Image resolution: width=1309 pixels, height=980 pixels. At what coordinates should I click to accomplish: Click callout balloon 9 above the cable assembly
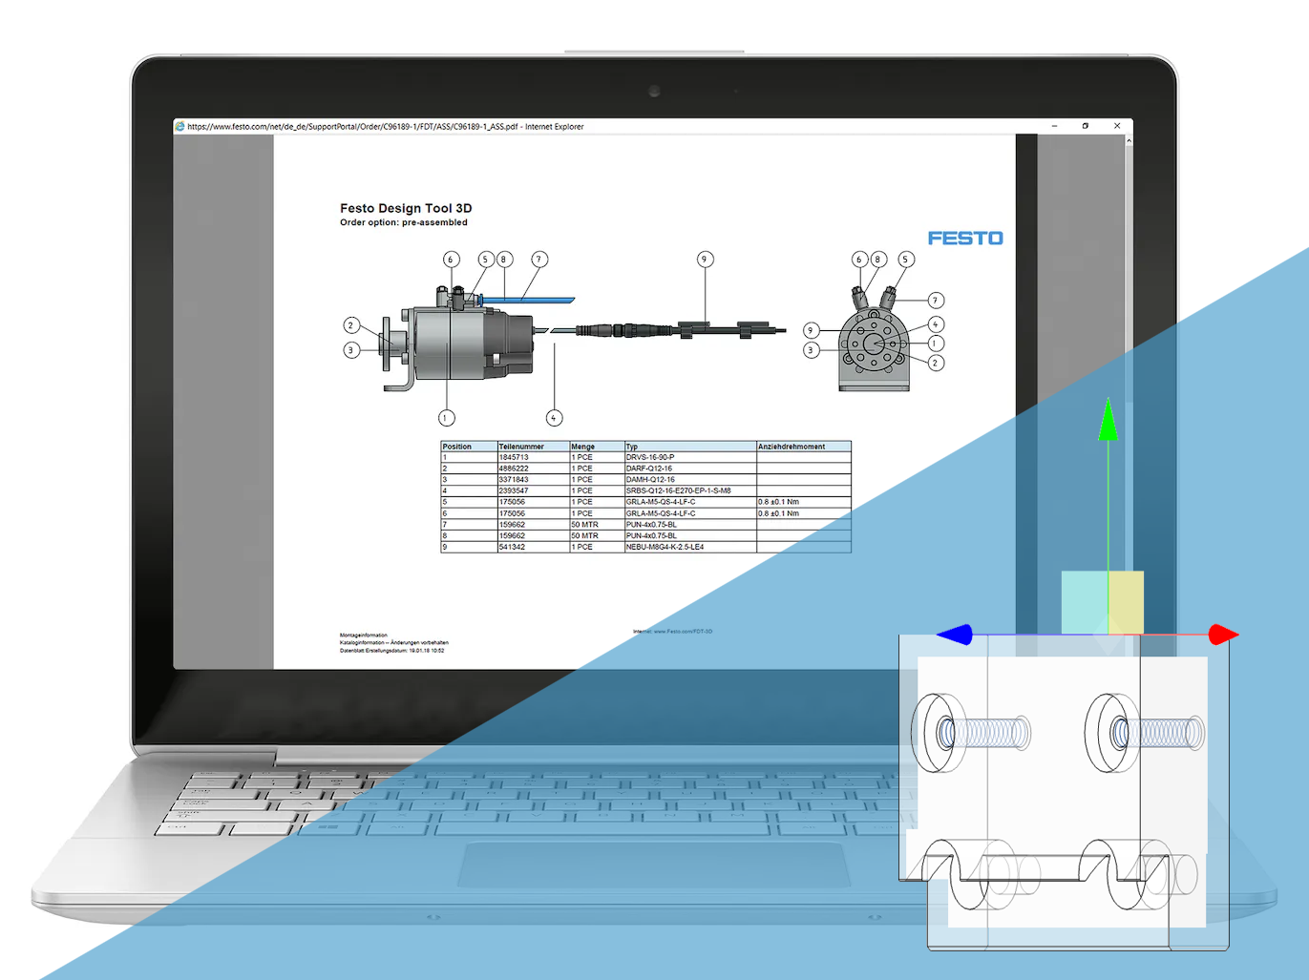[704, 258]
